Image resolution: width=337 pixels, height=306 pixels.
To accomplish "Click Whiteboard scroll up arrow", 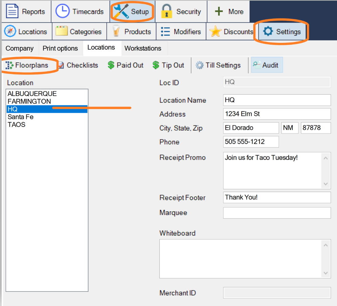I will tap(326, 245).
